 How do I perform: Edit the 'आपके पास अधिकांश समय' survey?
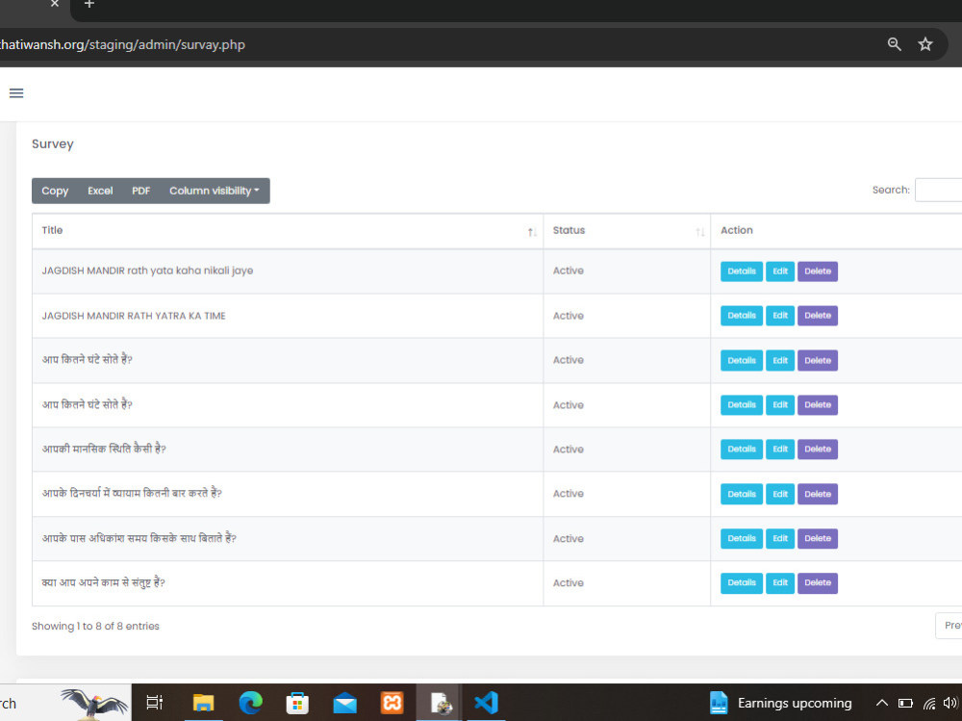(780, 539)
